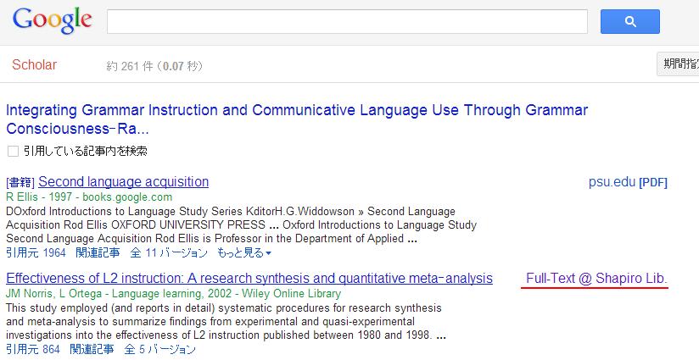This screenshot has height=360, width=699.
Task: Show 関連記事 for Second language acquisition
Action: click(x=98, y=252)
